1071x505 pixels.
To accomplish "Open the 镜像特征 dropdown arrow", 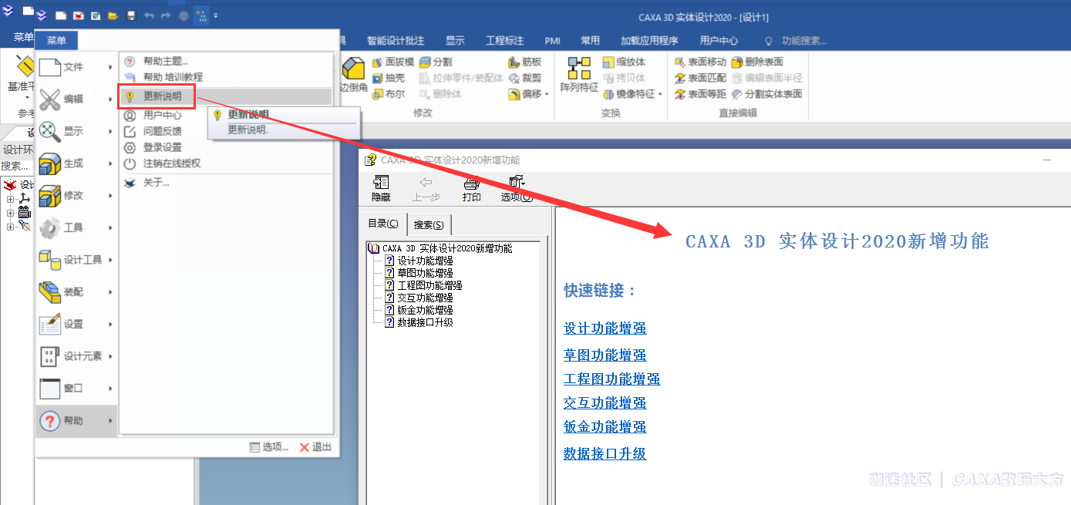I will click(660, 95).
